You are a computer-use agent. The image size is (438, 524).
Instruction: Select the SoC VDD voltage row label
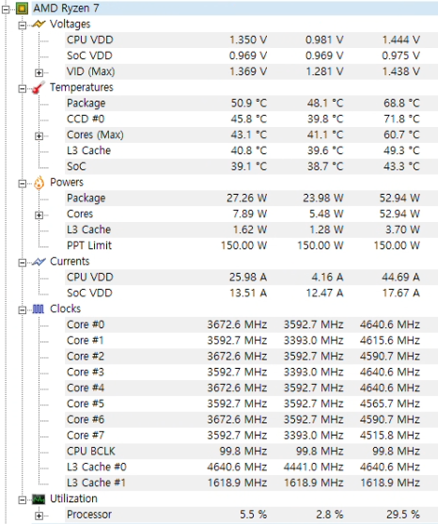tap(89, 56)
